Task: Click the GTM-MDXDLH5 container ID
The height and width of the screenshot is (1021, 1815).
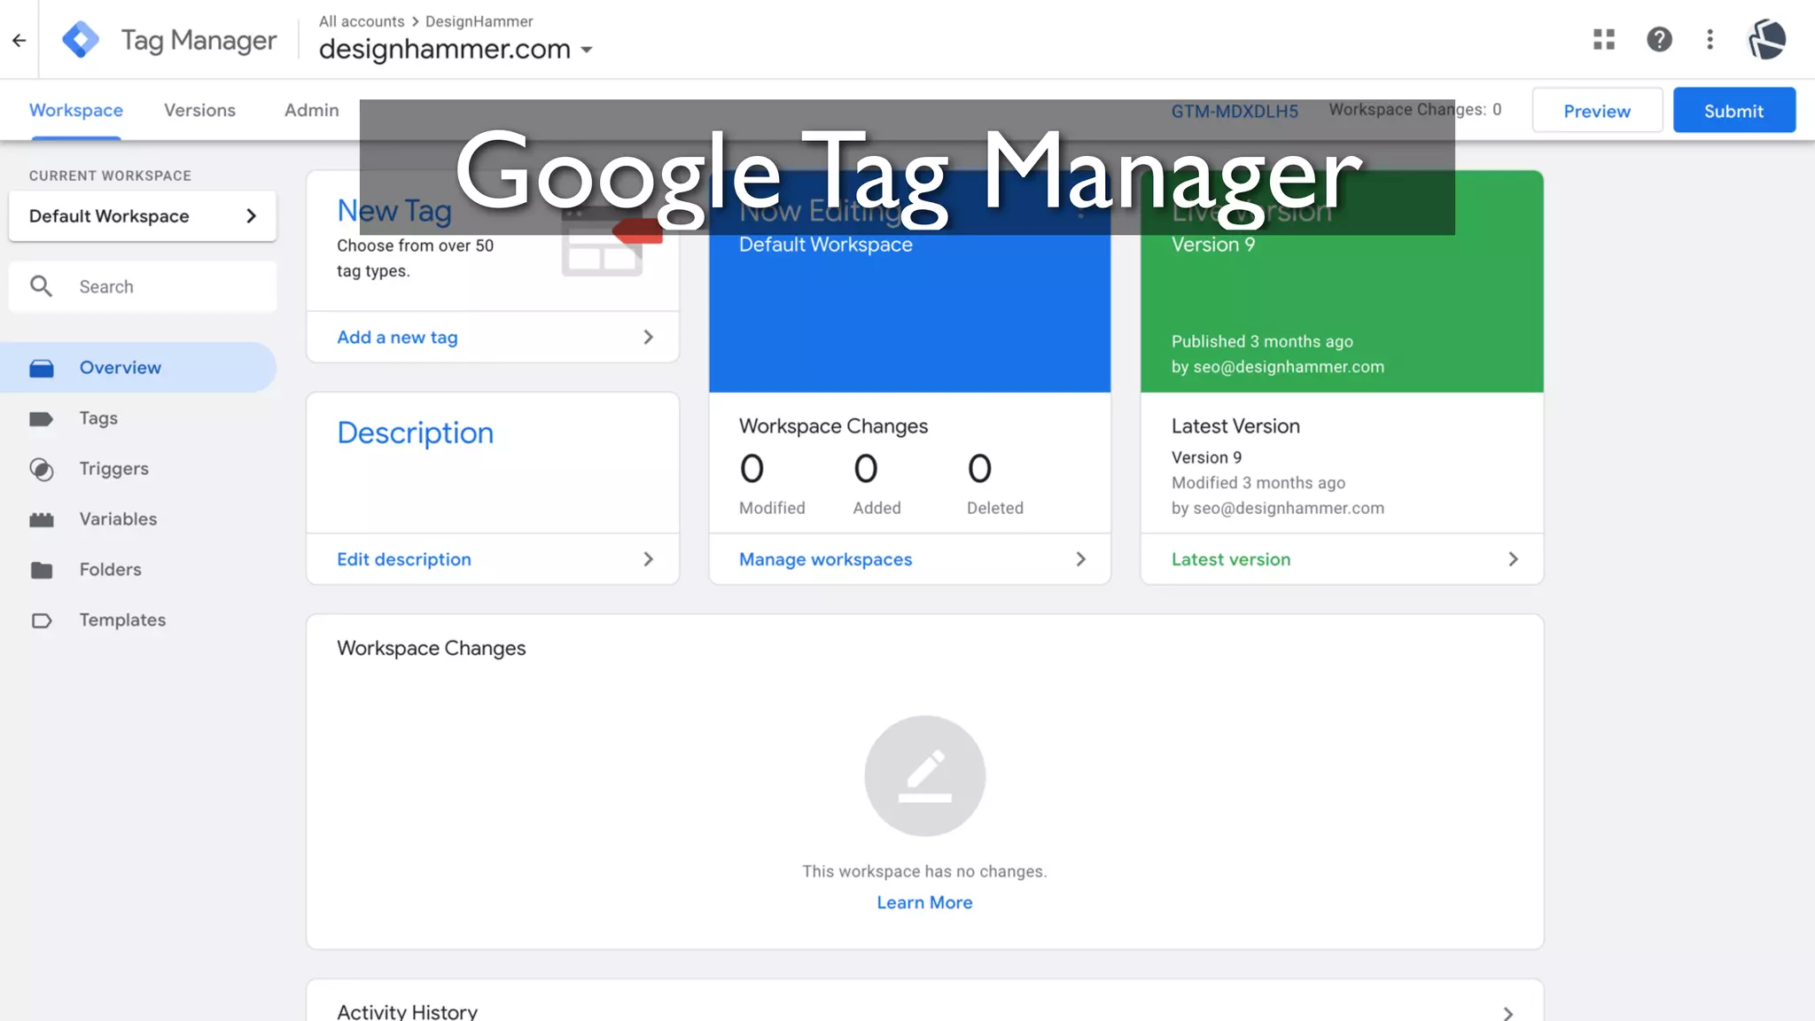Action: tap(1235, 111)
